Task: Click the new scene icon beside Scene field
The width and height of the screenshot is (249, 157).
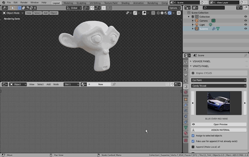Action: tap(202, 3)
